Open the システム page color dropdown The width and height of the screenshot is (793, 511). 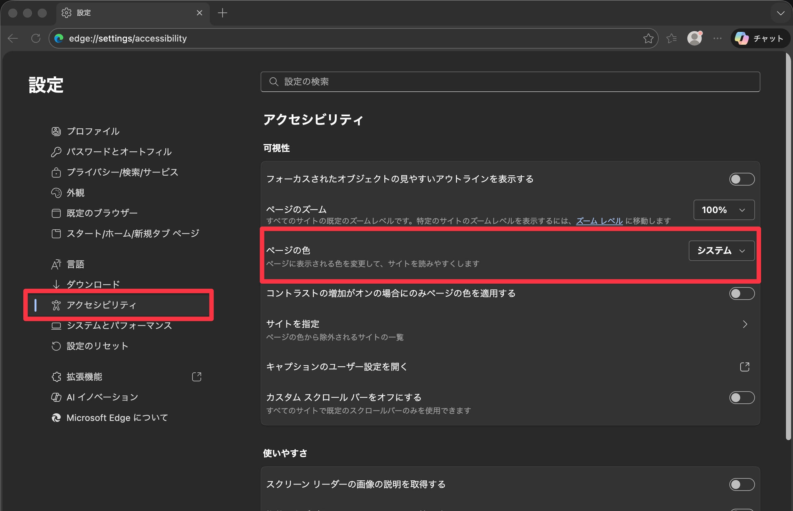coord(721,250)
